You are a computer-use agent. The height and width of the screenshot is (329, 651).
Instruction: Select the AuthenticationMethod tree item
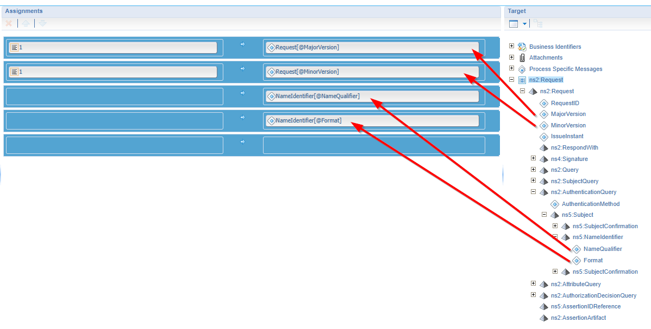pyautogui.click(x=590, y=204)
